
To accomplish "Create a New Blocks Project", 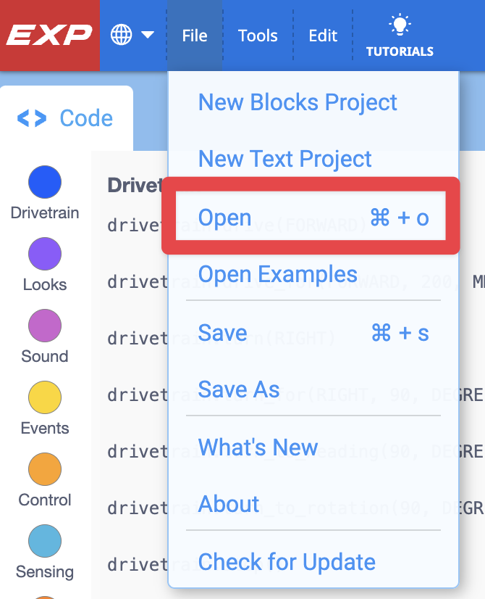I will click(x=298, y=102).
